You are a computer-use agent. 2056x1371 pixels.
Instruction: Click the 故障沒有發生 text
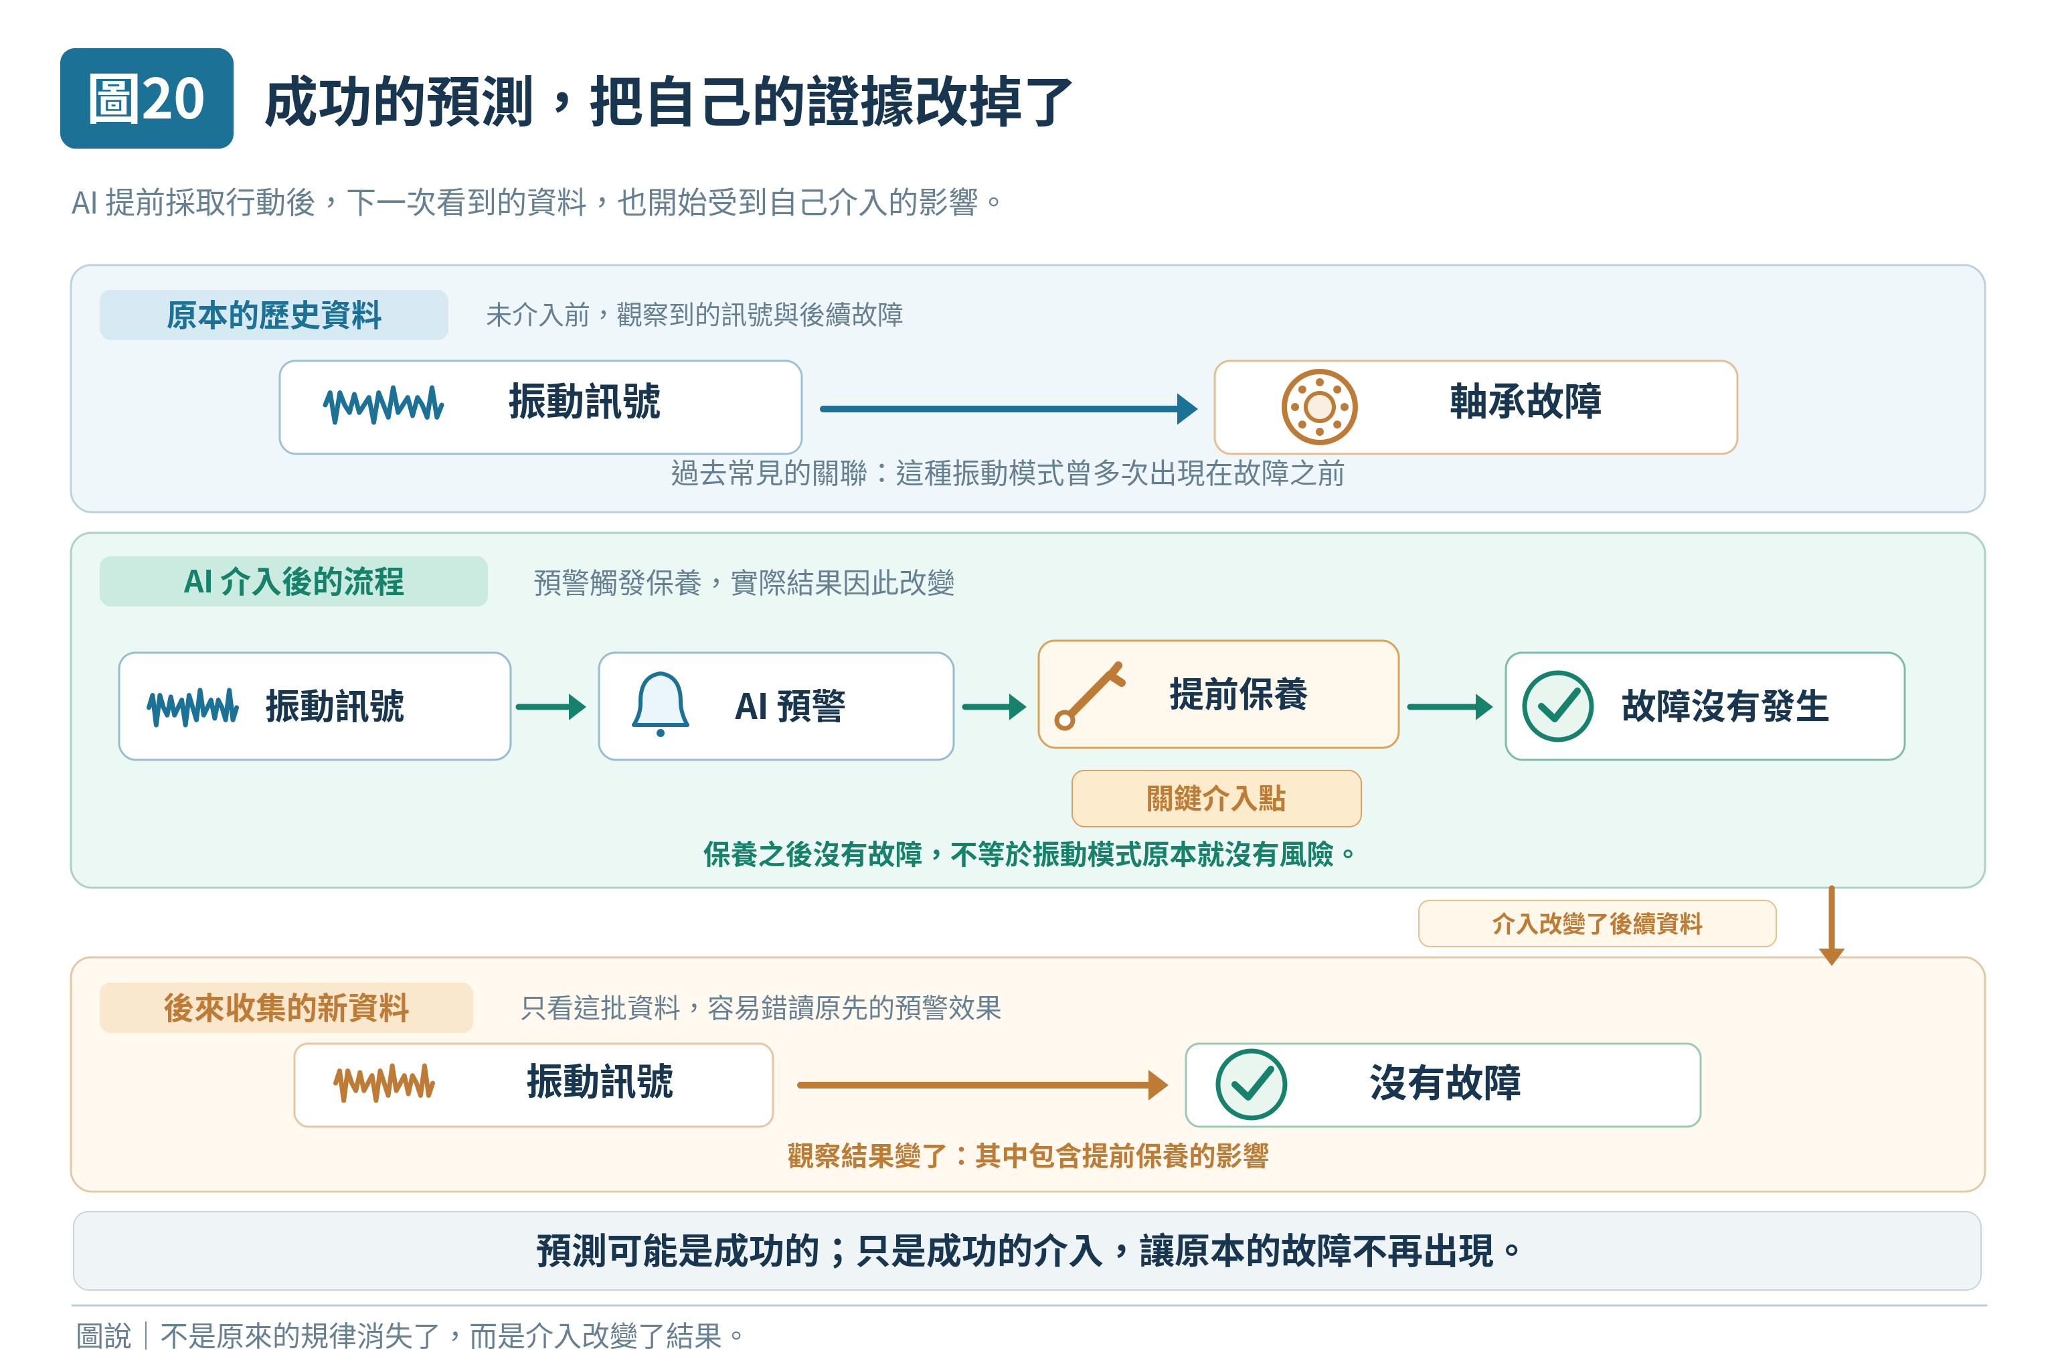click(1725, 706)
